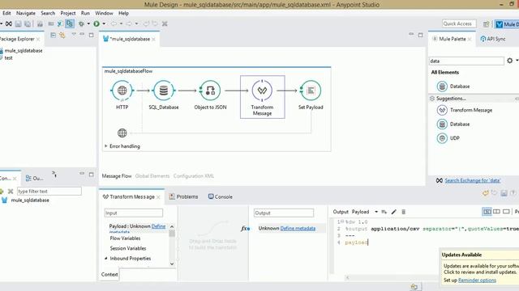Open the Project menu
519x291 pixels.
tap(68, 13)
